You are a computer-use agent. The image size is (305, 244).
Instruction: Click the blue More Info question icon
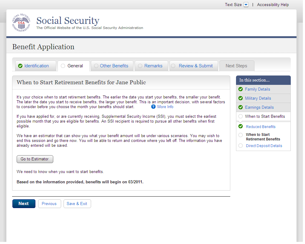point(153,107)
